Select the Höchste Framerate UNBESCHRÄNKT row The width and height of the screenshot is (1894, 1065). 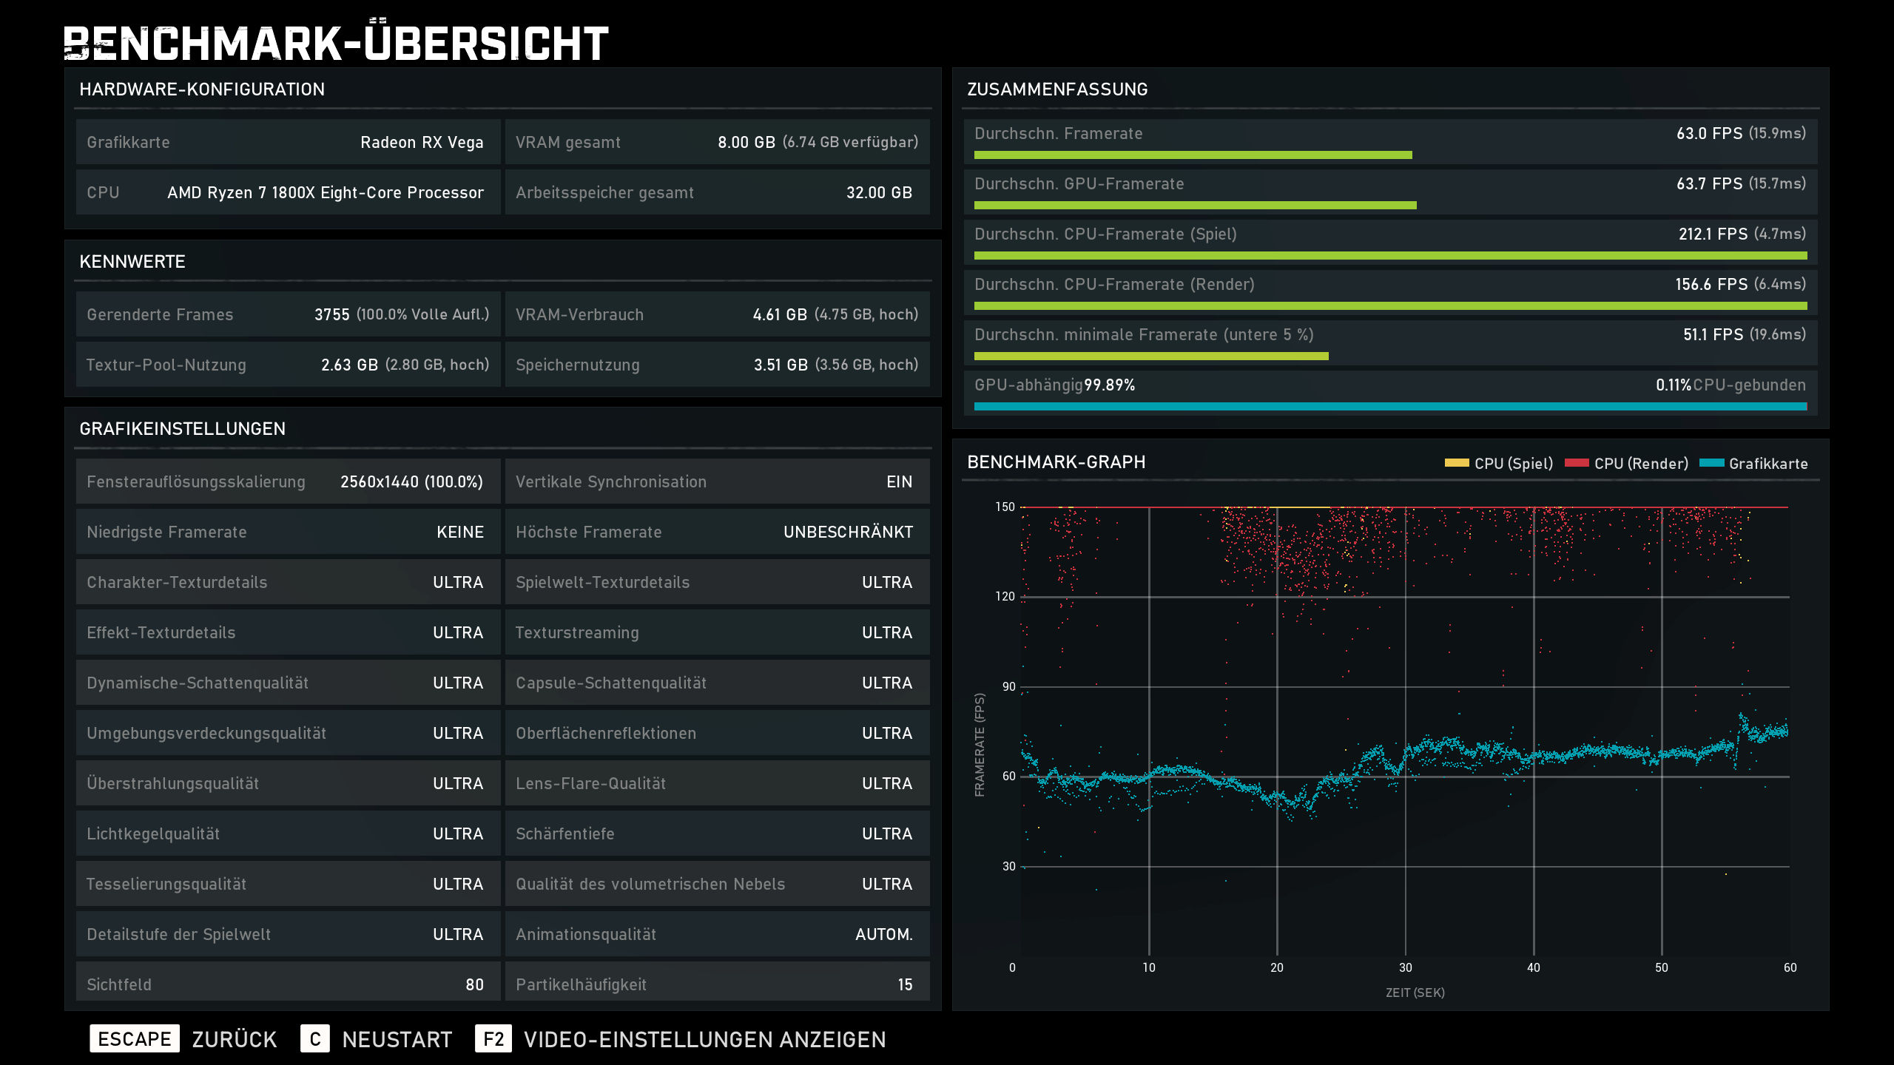point(716,532)
